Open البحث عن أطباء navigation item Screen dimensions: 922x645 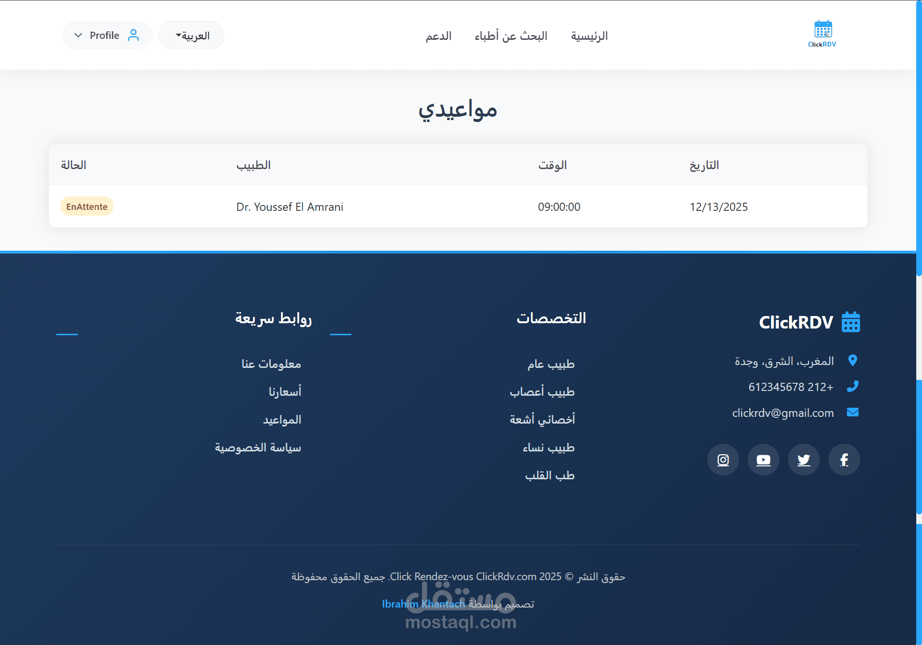point(511,36)
